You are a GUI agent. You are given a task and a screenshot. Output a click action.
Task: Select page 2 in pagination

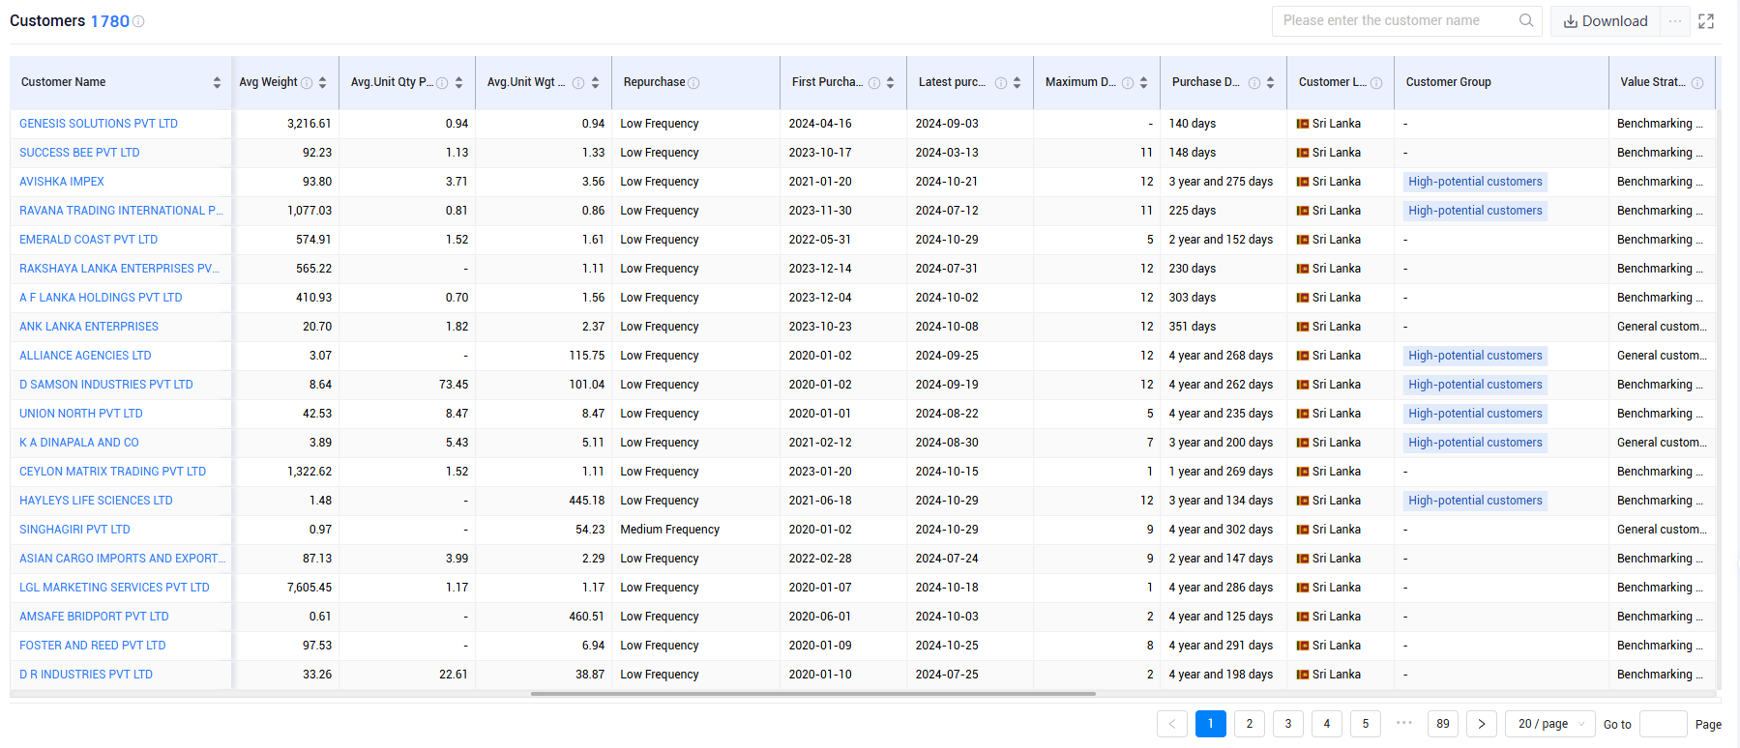[1250, 724]
